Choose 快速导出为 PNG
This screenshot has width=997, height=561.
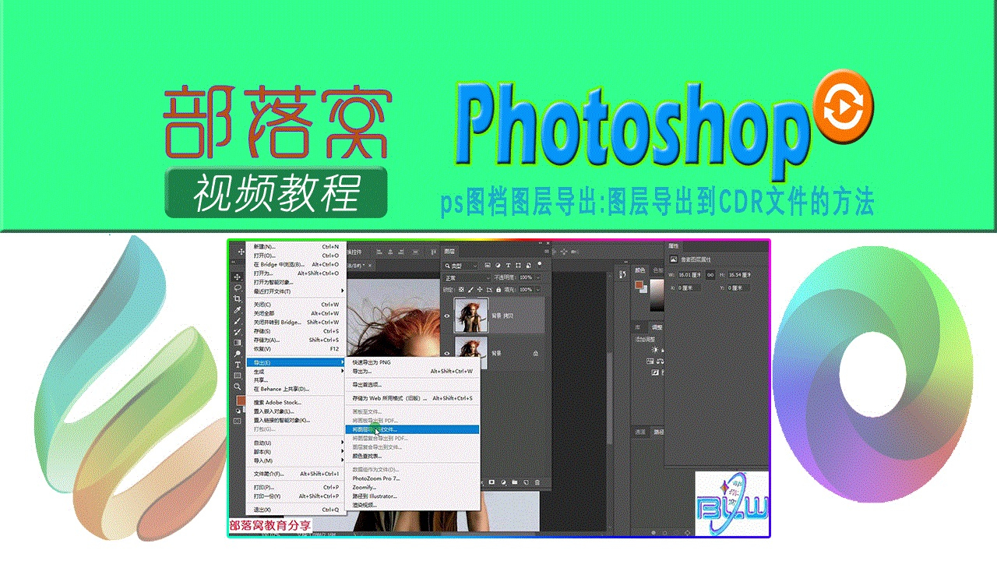(412, 362)
